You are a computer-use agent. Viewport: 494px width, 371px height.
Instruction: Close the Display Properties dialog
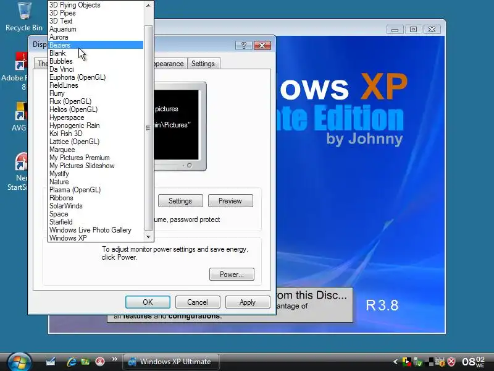coord(262,46)
